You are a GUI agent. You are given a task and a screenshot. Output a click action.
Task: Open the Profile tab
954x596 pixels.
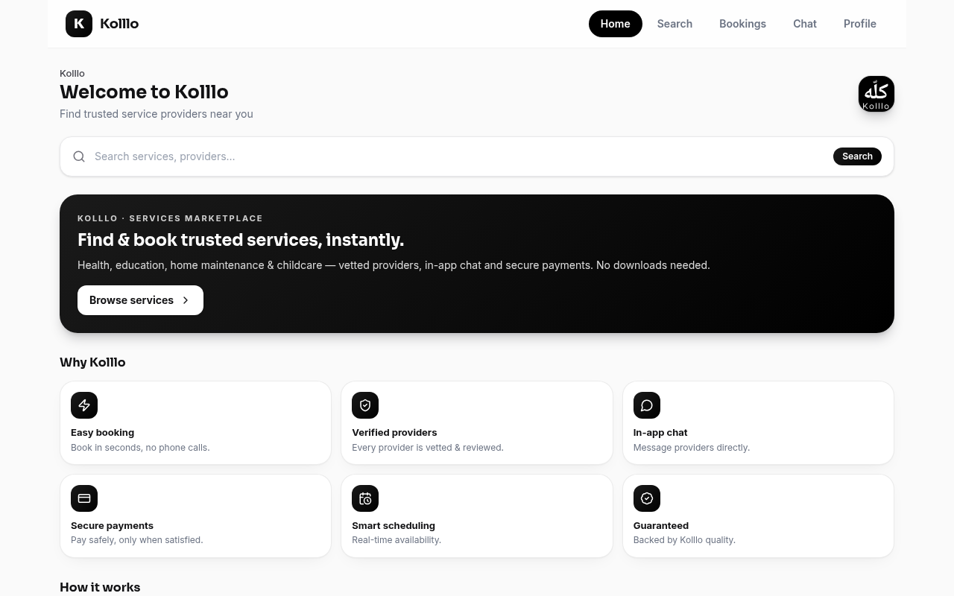coord(860,24)
